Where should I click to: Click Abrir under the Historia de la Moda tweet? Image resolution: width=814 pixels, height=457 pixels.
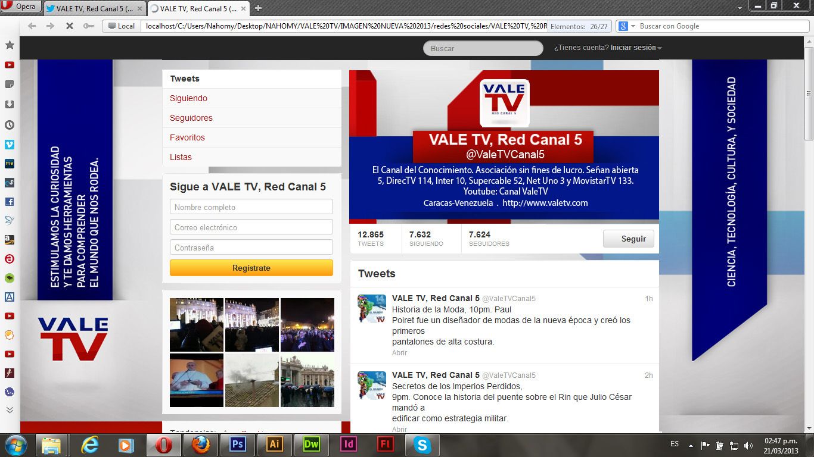click(x=399, y=353)
